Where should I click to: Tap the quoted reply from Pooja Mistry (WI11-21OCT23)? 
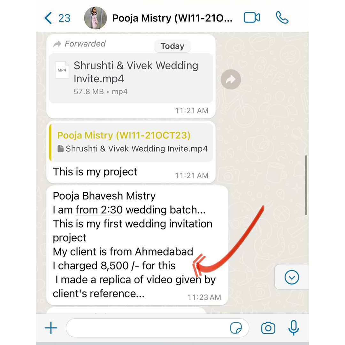pyautogui.click(x=131, y=142)
